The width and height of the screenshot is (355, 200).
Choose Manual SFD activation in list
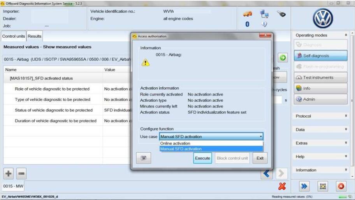211,149
